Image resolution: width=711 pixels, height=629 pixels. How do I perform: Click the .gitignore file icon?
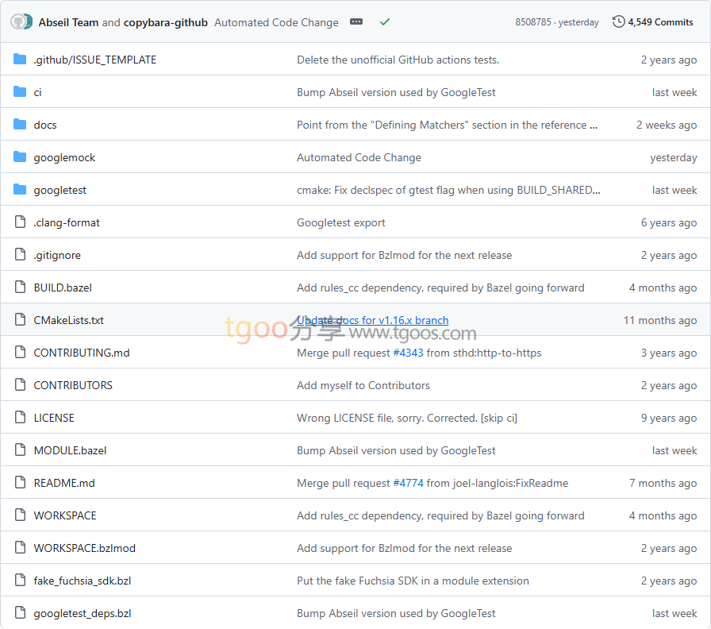pos(21,255)
